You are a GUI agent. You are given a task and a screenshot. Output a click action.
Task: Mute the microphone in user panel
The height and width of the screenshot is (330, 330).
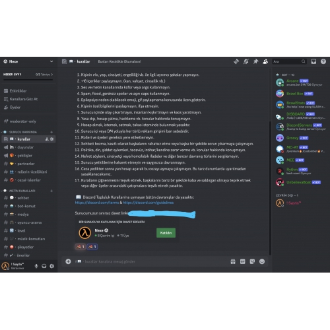pyautogui.click(x=36, y=266)
